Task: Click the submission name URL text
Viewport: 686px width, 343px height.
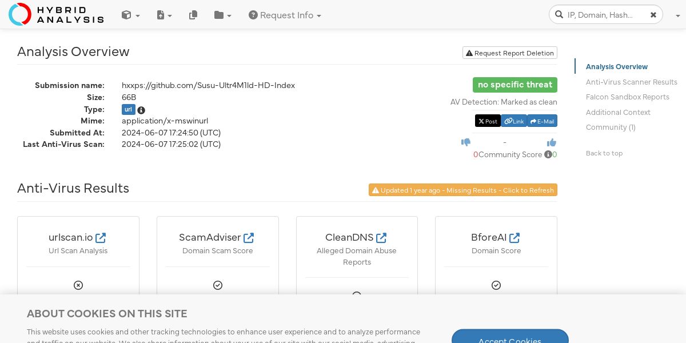Action: point(208,85)
